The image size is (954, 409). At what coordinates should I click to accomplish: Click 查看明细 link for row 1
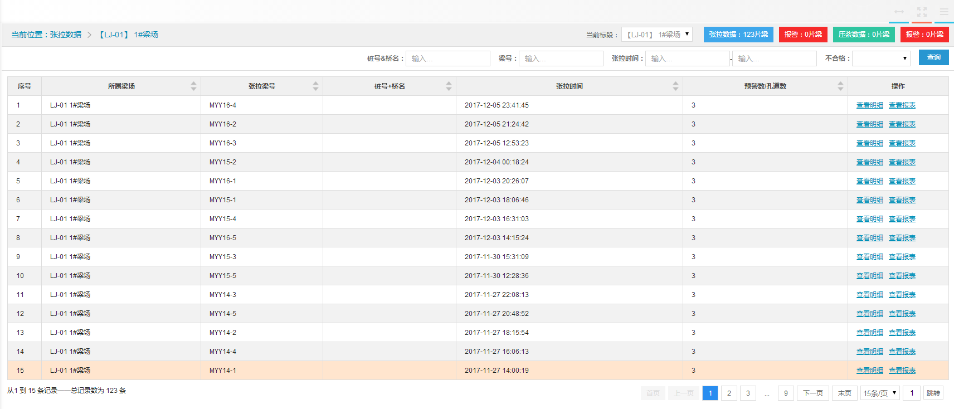tap(869, 105)
